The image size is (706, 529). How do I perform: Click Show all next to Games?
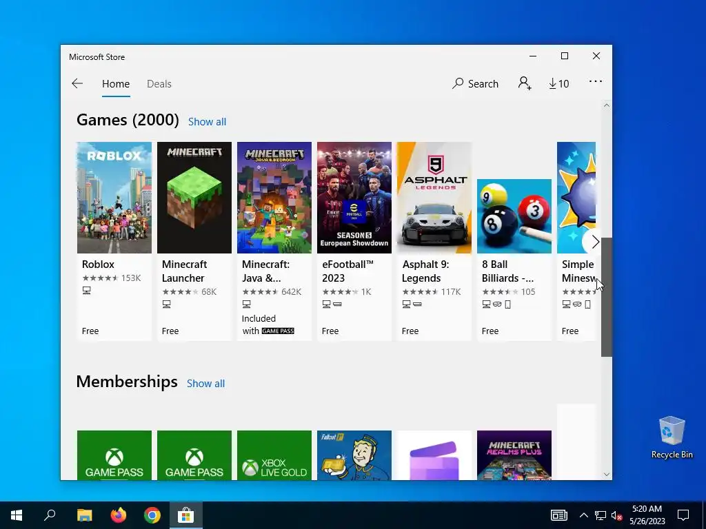tap(207, 121)
